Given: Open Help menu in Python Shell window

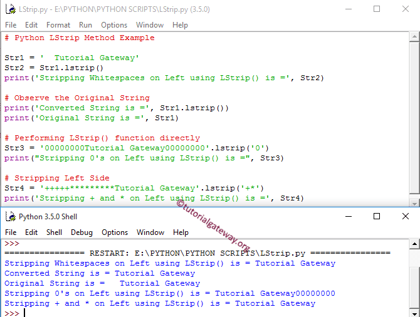Looking at the screenshot, I should [x=181, y=232].
